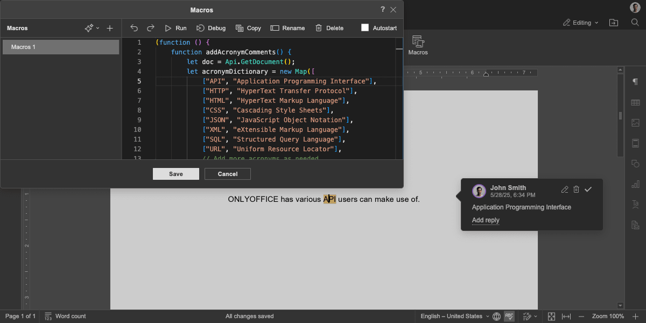Screen dimensions: 646x323
Task: Run the selected macro
Action: (x=175, y=28)
